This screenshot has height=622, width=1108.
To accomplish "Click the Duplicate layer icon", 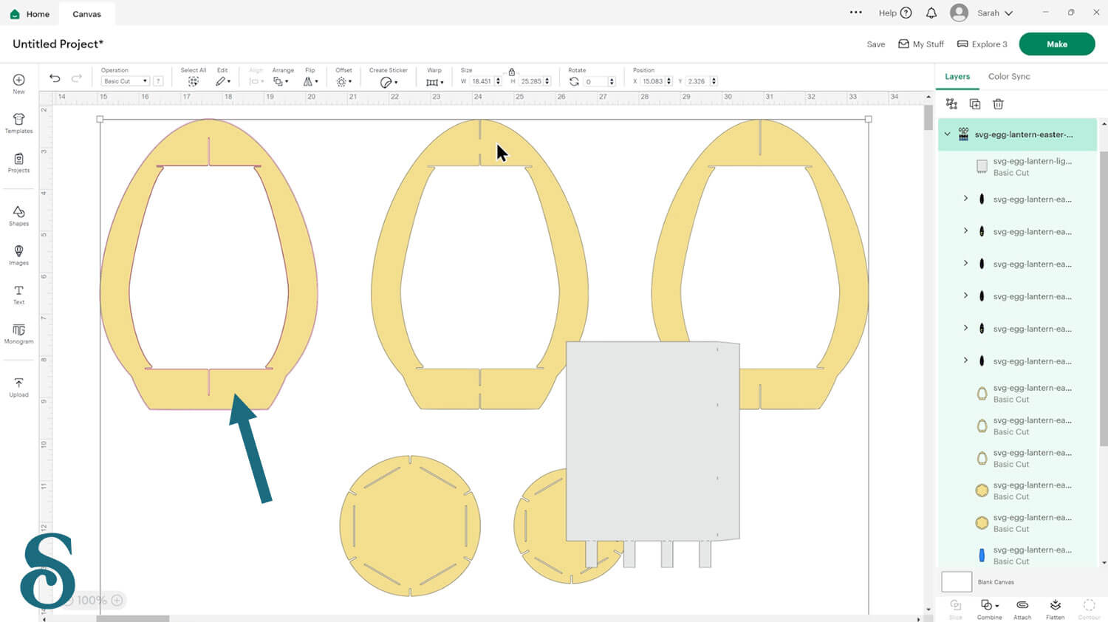I will point(975,104).
